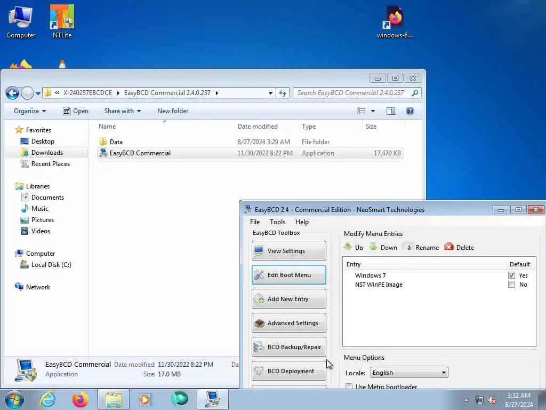Screen dimensions: 546x410
Task: Open Explorer help icon
Action: point(410,111)
